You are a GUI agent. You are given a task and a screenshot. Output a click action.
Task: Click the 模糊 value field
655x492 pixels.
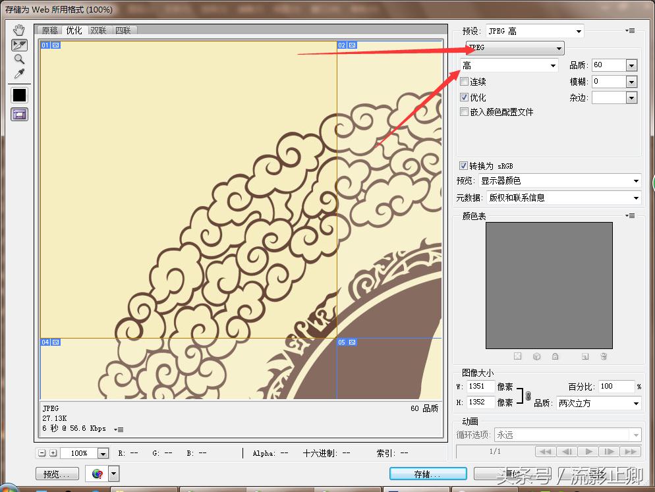coord(609,82)
